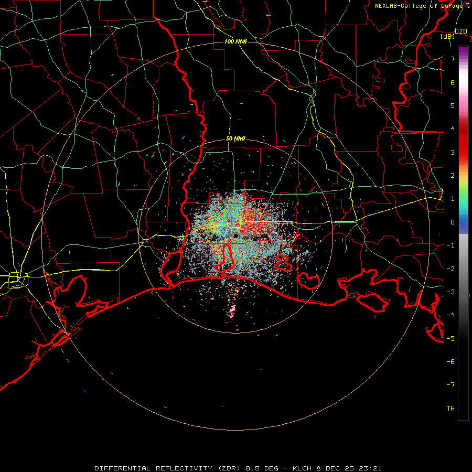This screenshot has height=472, width=472.
Task: Click the "2" value on color scale
Action: tap(453, 176)
